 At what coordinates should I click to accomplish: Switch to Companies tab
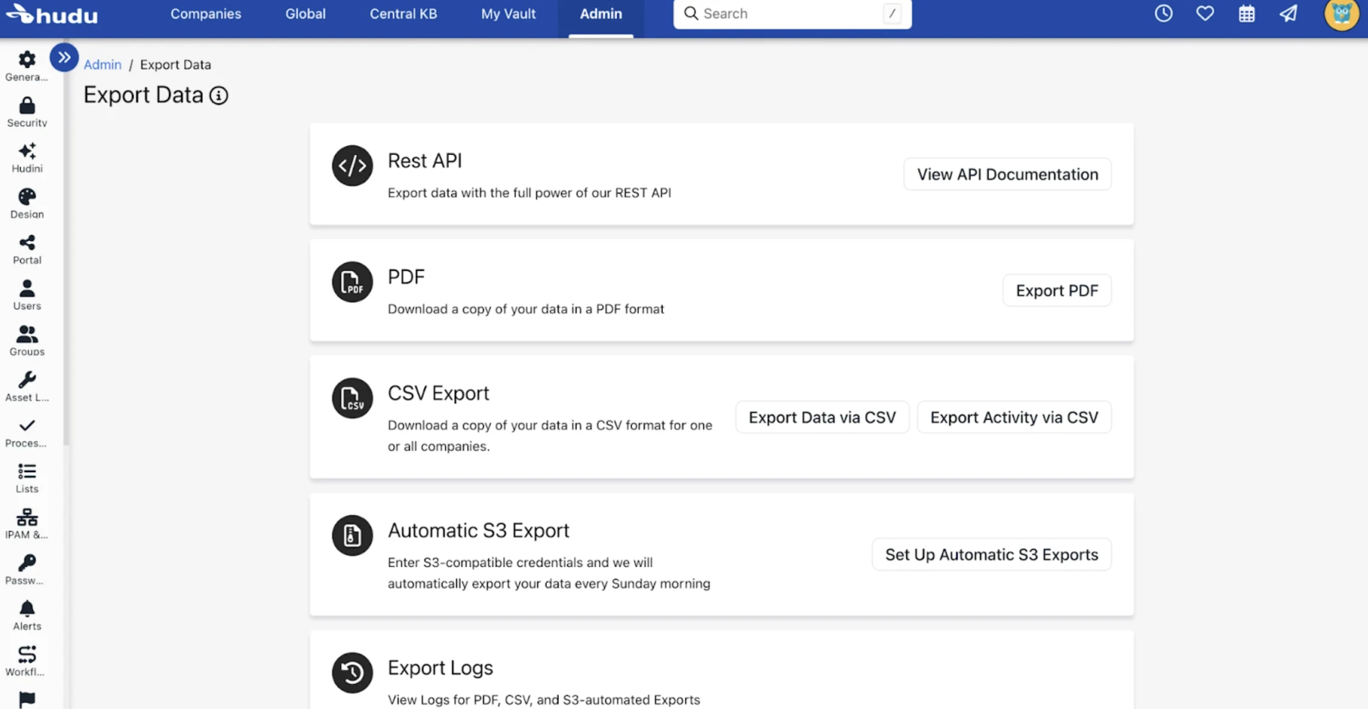(206, 14)
